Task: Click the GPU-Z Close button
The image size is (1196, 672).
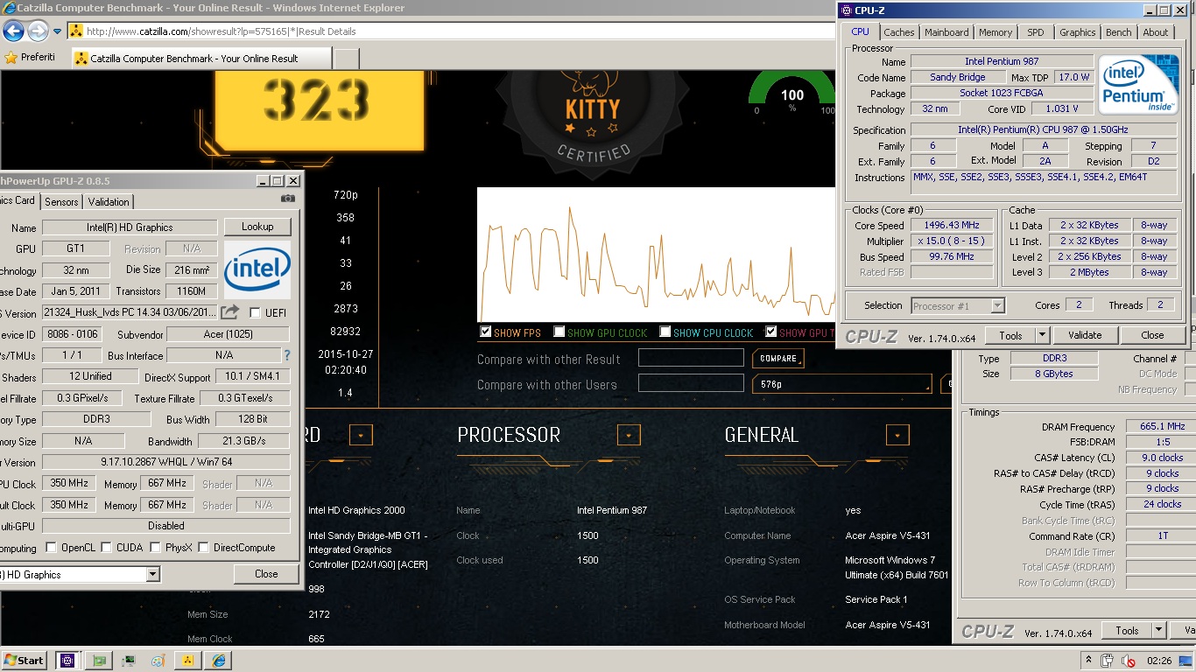Action: (x=266, y=574)
